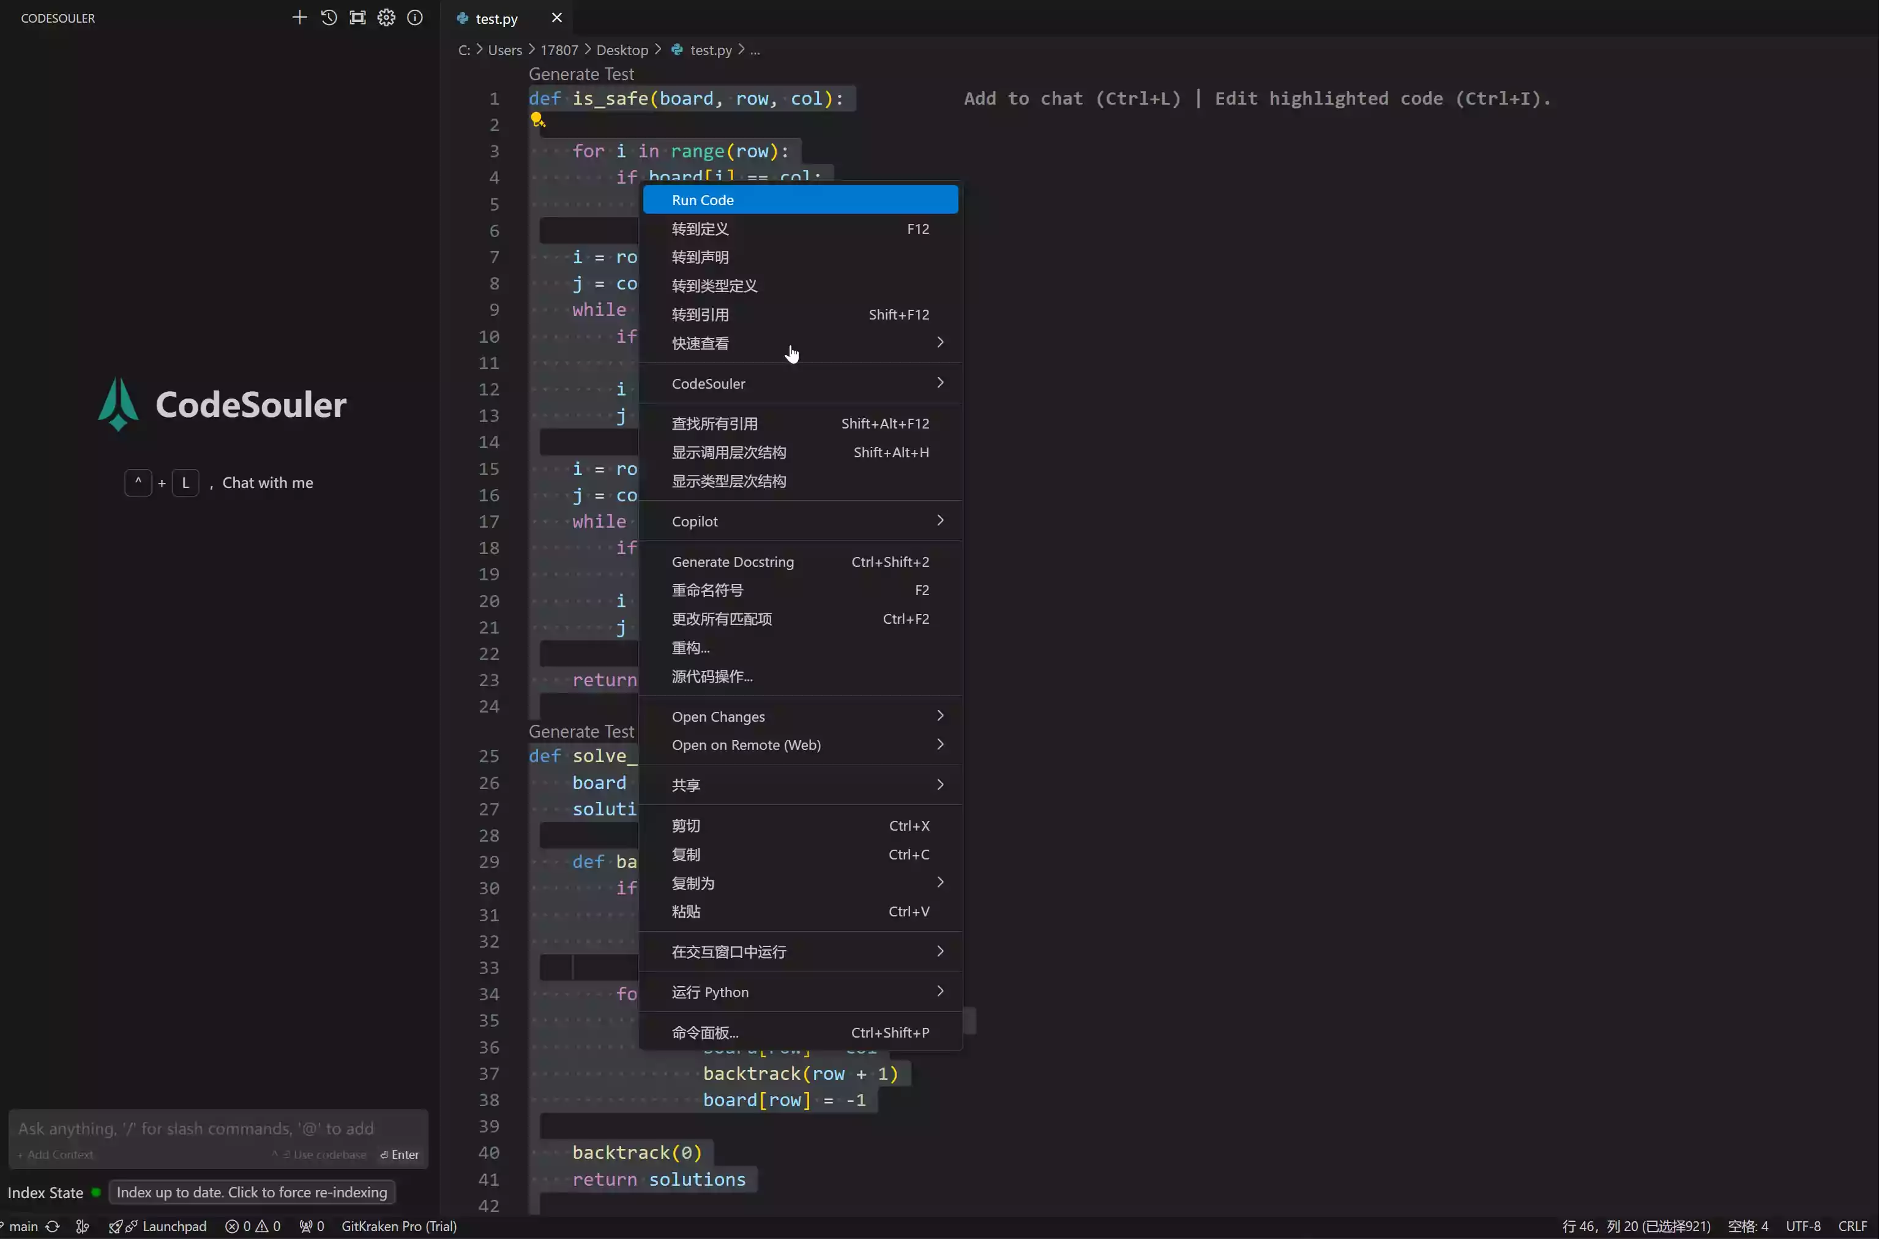Click the fullscreen icon in CodeSouler header

pos(358,17)
